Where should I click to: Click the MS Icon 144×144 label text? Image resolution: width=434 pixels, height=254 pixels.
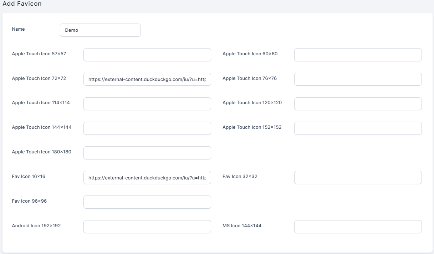[x=242, y=225]
